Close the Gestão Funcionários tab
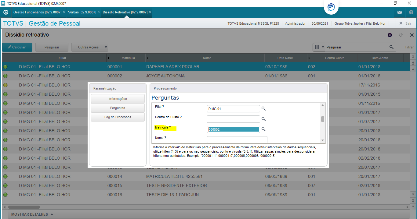Viewport: 417px width, 219px height. coord(63,12)
